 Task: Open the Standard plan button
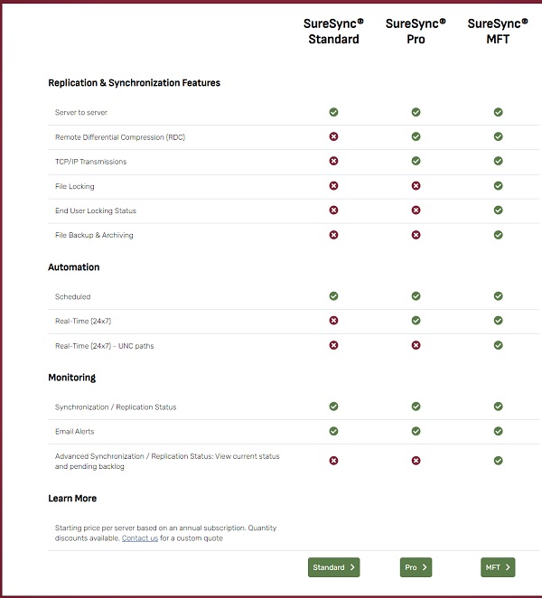click(333, 567)
